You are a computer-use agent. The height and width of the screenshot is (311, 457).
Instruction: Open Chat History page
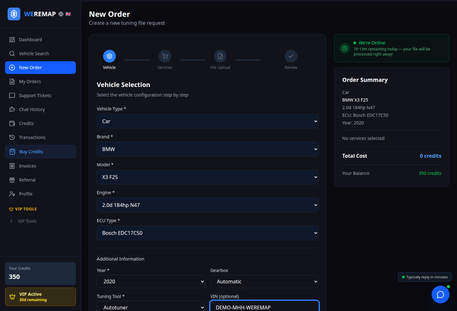pos(40,109)
